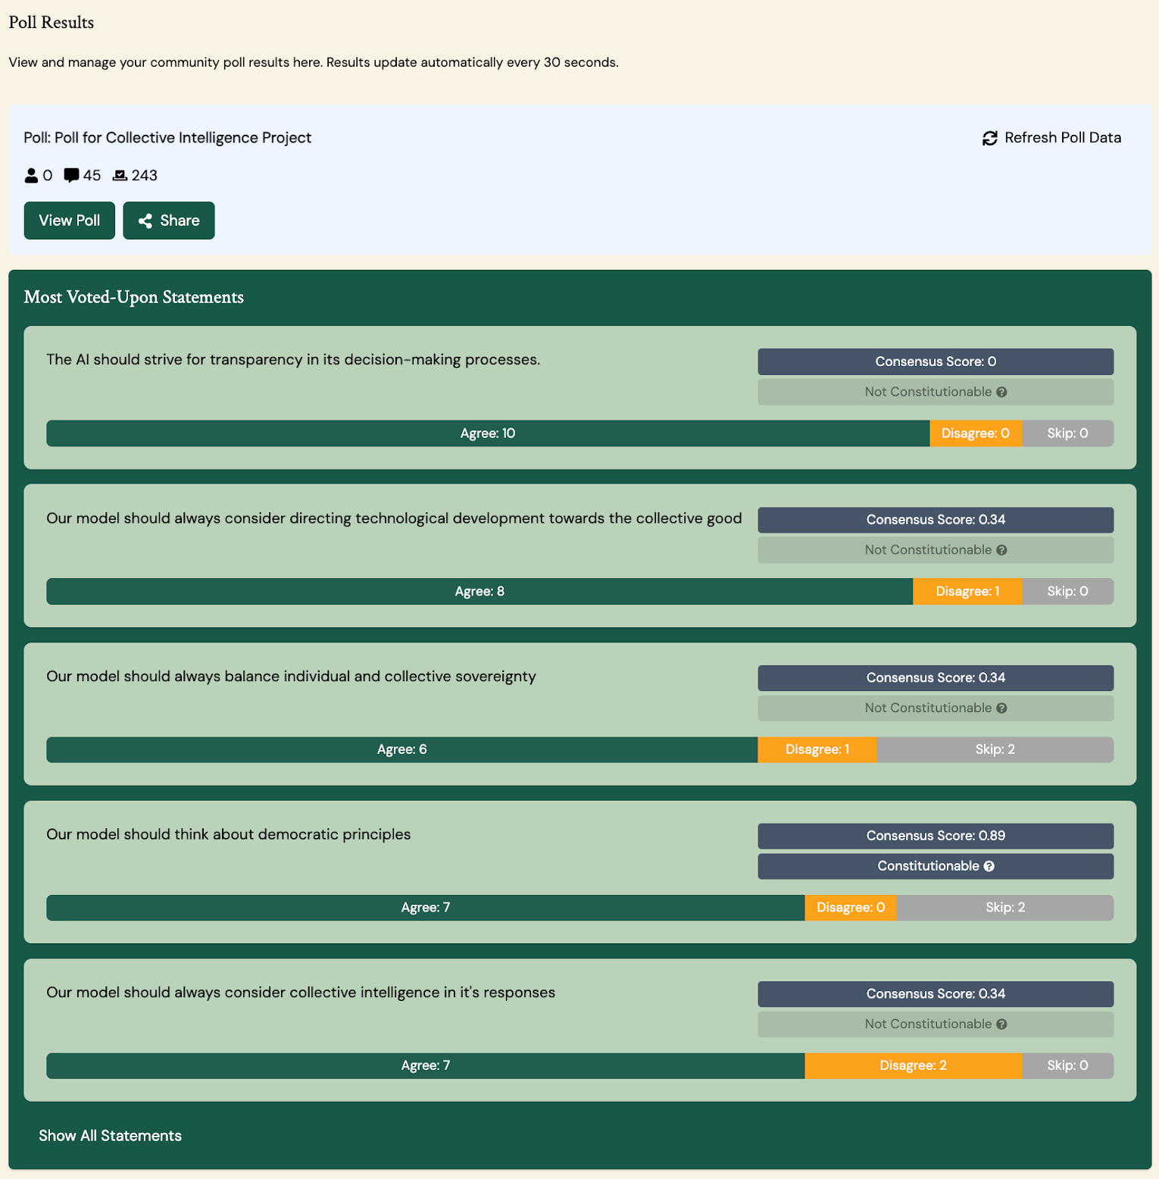Select the democratic principles statement text
The image size is (1159, 1179).
tap(228, 834)
